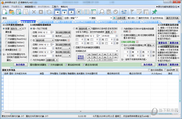Open the 编辑查看(V) menu
The width and height of the screenshot is (182, 119).
[30, 7]
